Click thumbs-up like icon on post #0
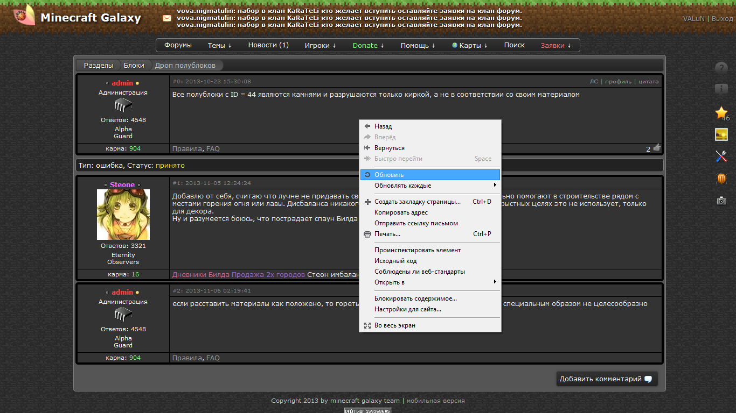Screen dimensions: 736x413 point(657,147)
